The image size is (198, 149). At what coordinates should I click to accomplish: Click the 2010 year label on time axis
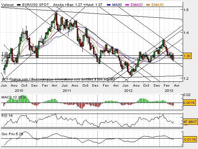tap(19, 90)
